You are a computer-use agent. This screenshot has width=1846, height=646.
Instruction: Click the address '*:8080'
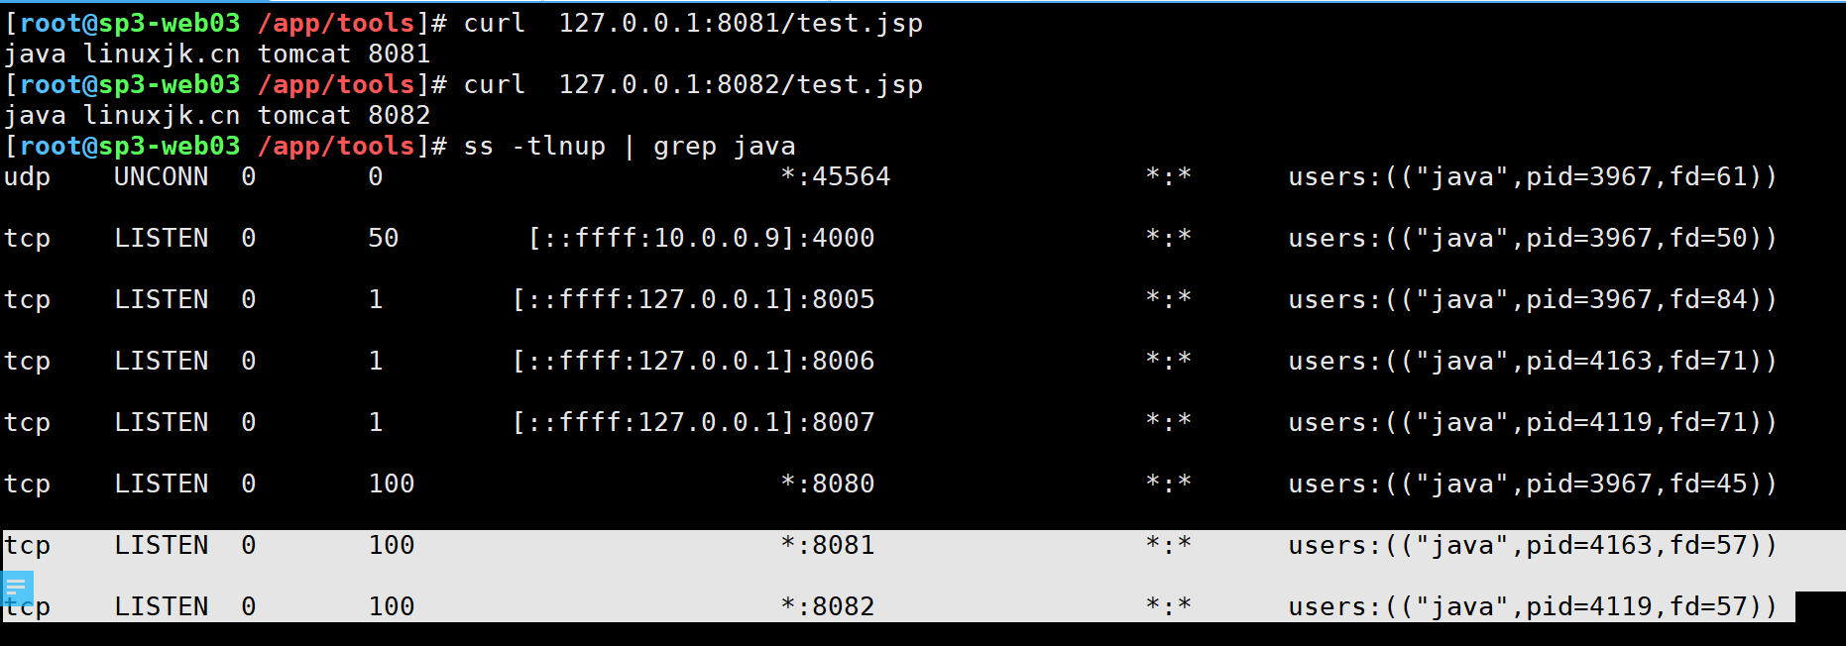click(828, 484)
